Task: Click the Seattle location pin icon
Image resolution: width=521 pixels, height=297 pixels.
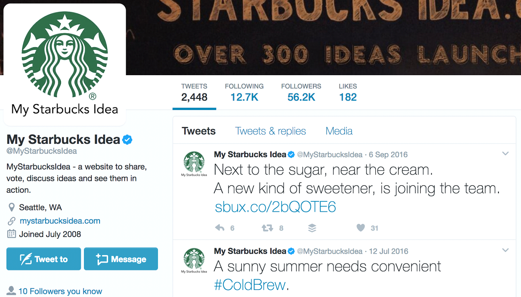Action: point(12,207)
